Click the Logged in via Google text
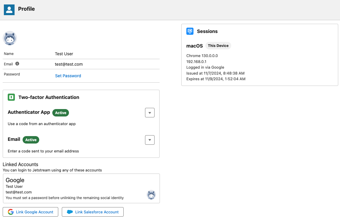Image resolution: width=340 pixels, height=219 pixels. [x=205, y=67]
